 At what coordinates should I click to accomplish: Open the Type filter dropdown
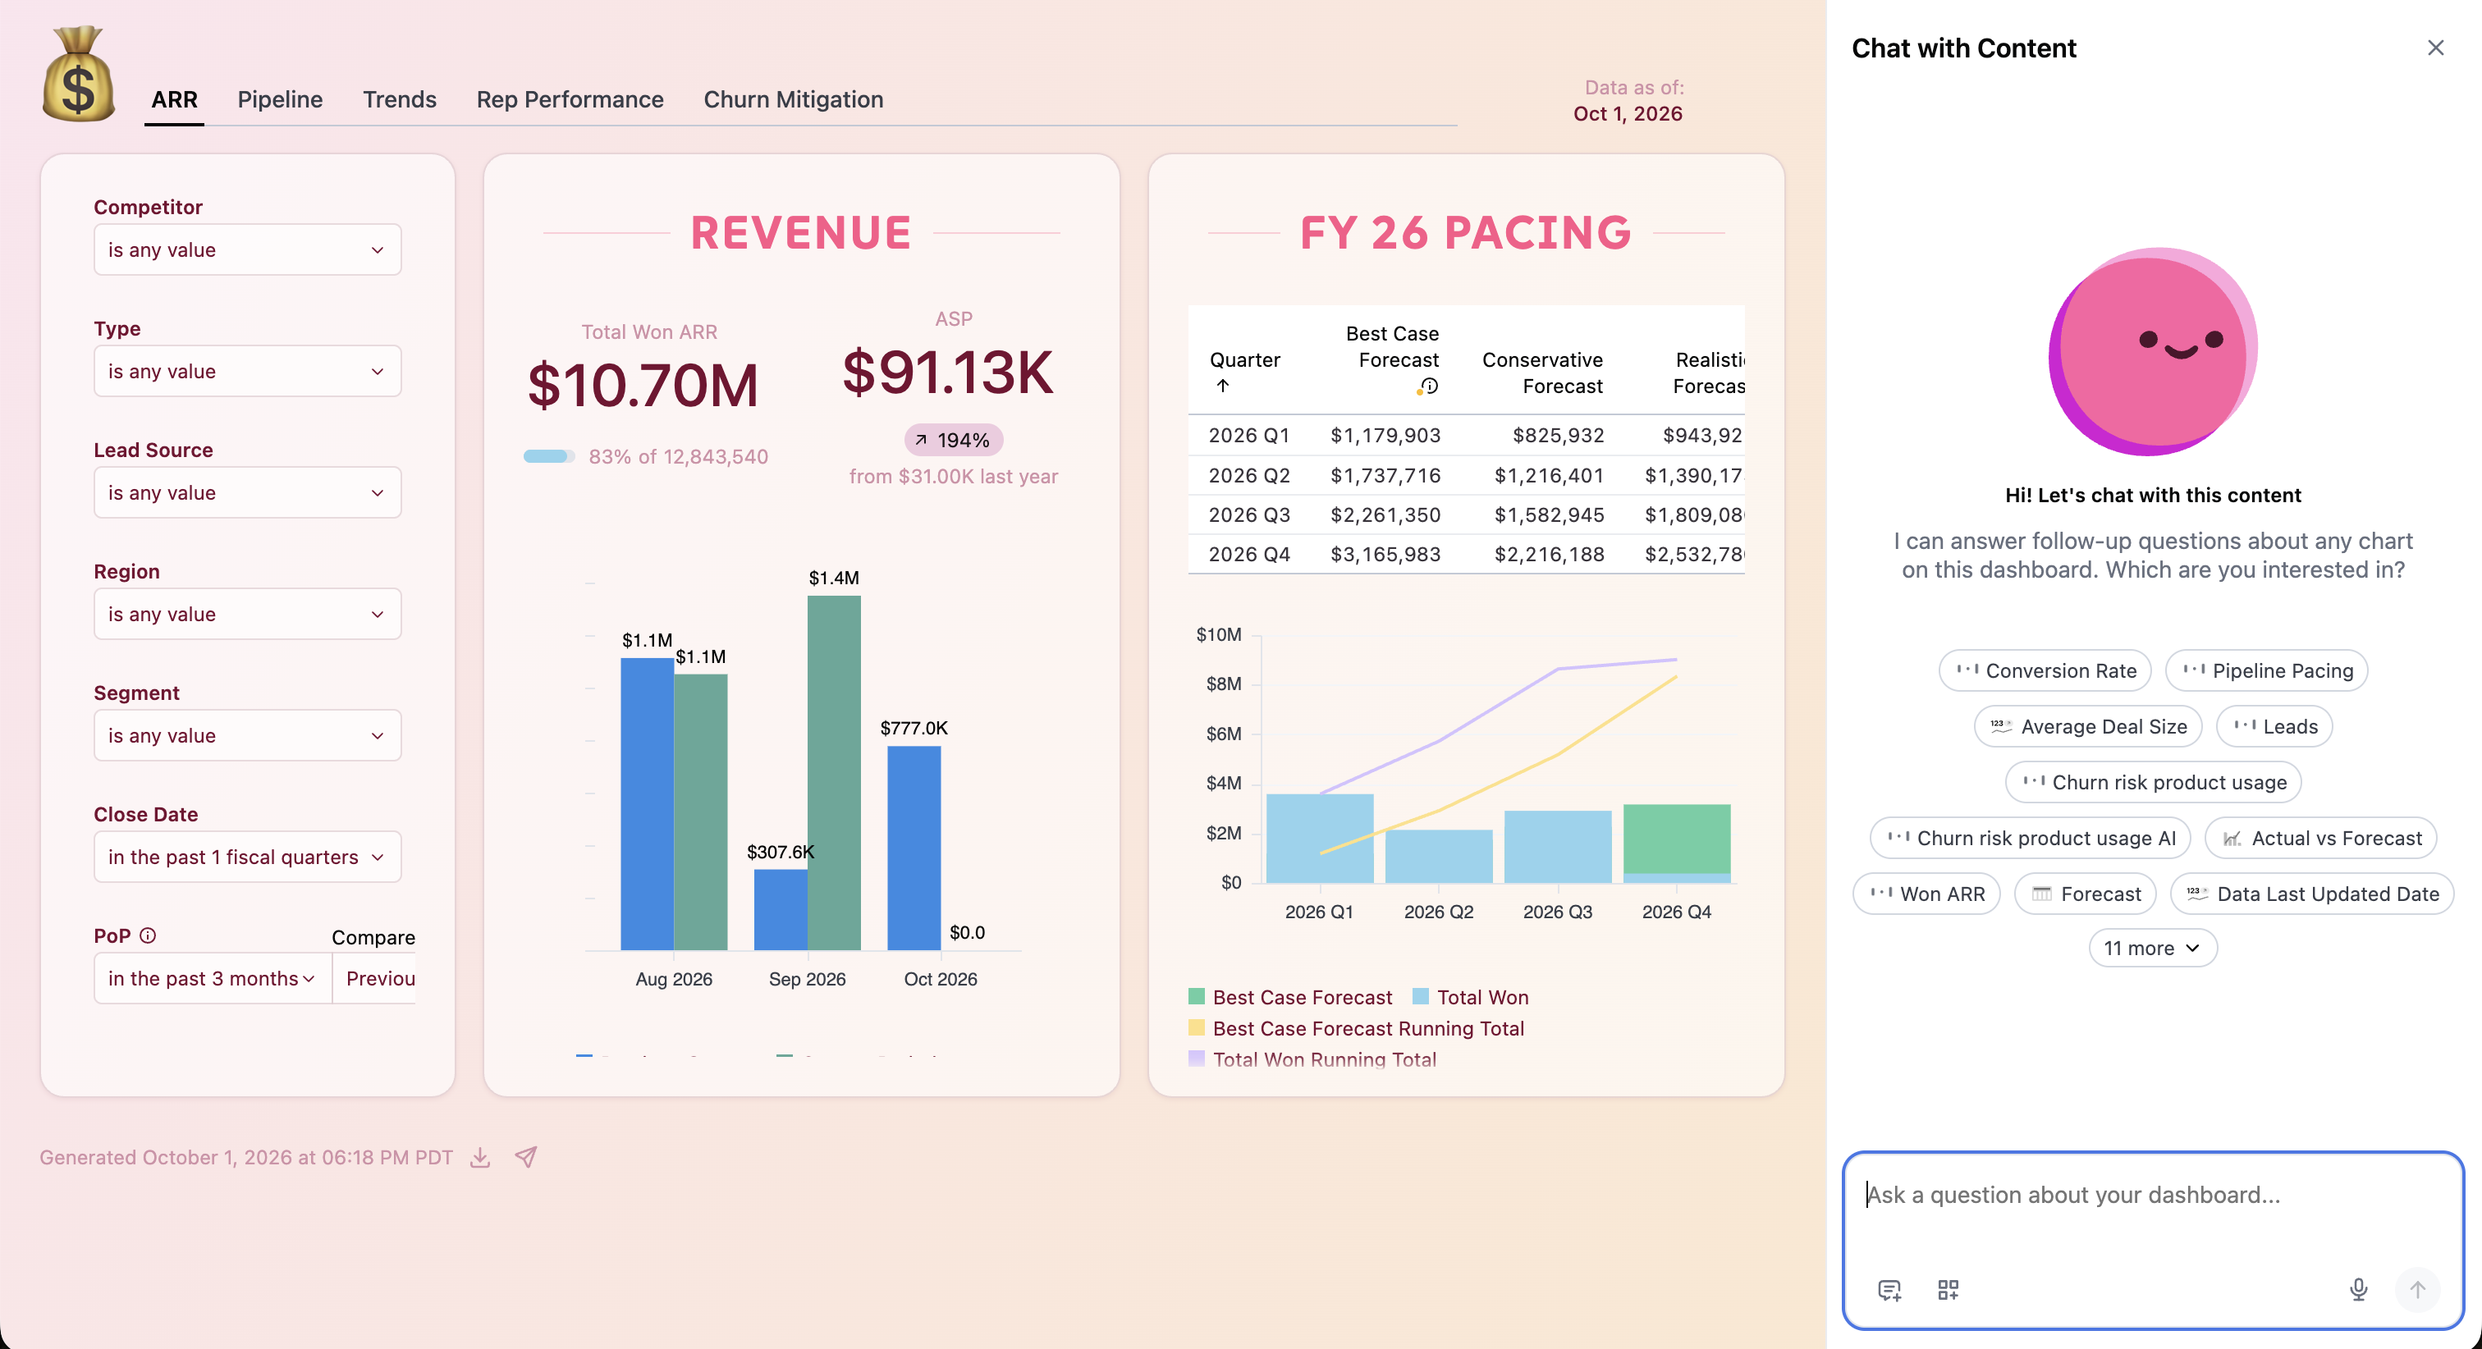click(x=248, y=371)
